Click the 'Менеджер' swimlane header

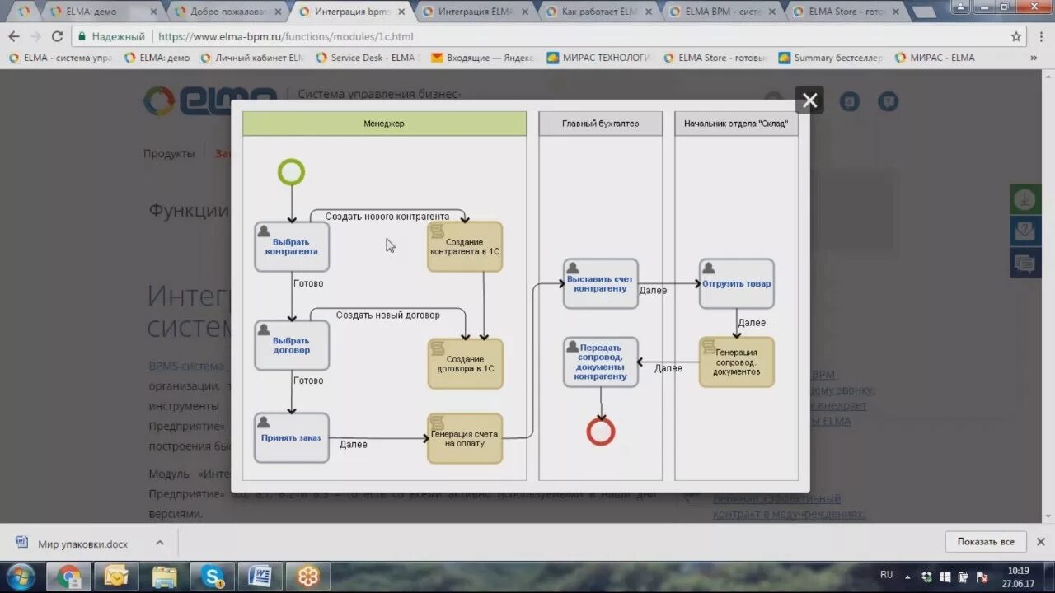[x=384, y=124]
